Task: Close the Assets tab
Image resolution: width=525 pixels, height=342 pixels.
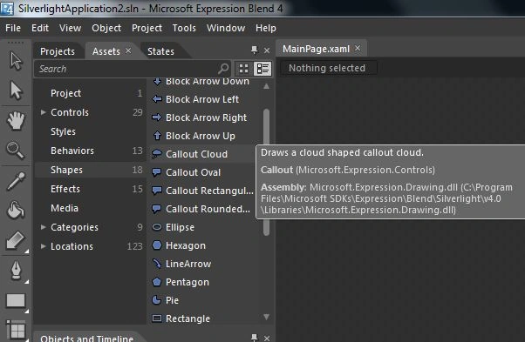Action: pos(128,50)
